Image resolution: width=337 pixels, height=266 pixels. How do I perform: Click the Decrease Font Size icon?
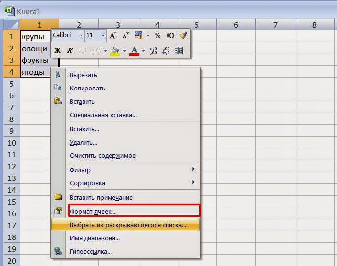click(x=126, y=35)
